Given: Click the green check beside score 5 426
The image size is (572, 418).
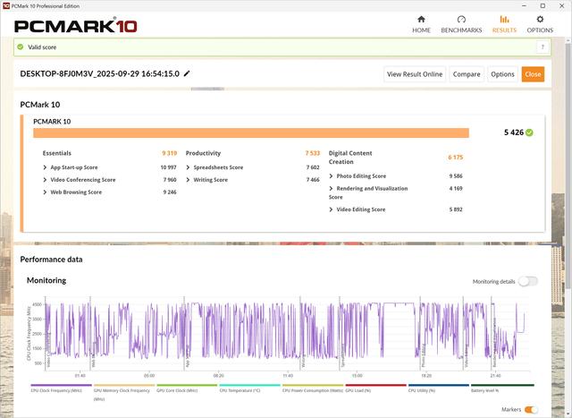Looking at the screenshot, I should (x=529, y=132).
